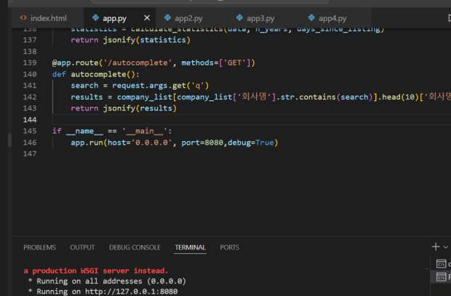Click line number 144 in the gutter
Viewport: 451px width, 296px height.
click(30, 119)
